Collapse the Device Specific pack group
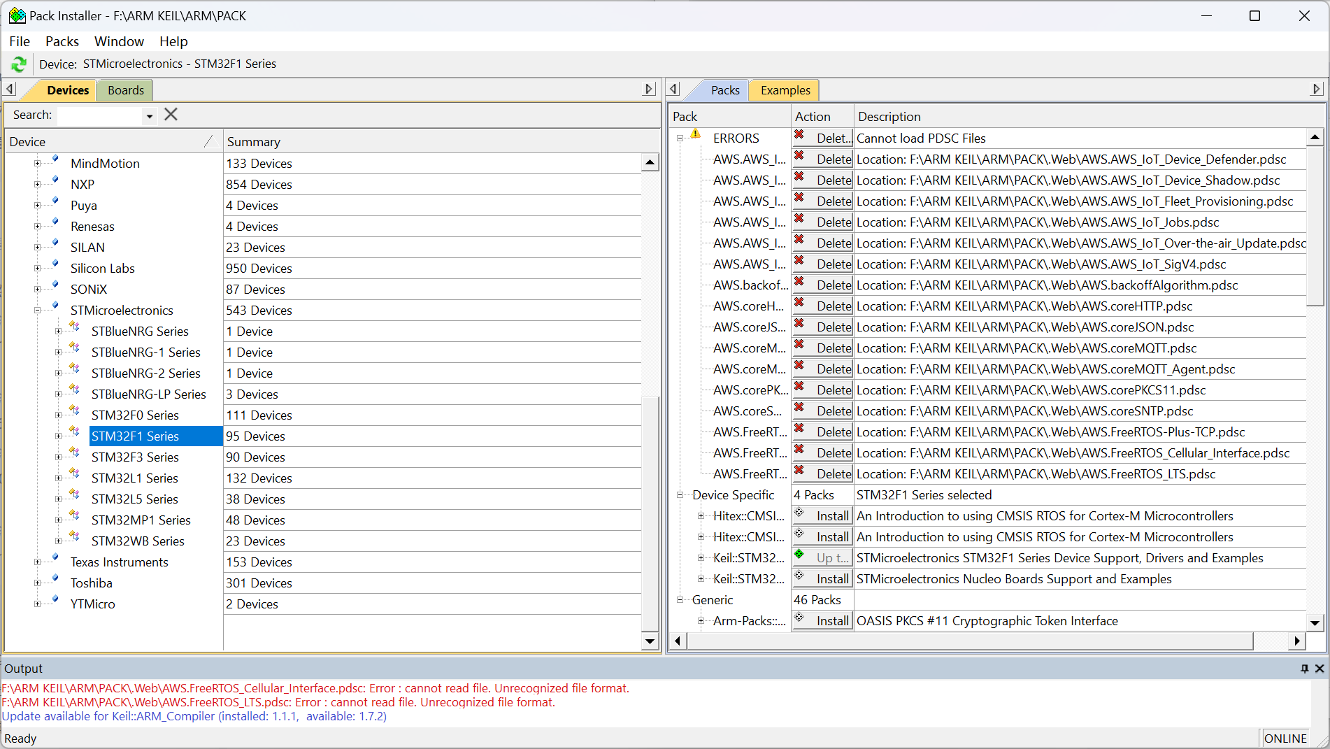Image resolution: width=1330 pixels, height=749 pixels. pyautogui.click(x=680, y=495)
